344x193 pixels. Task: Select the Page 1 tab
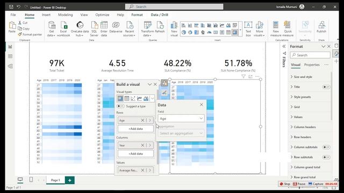(x=55, y=180)
